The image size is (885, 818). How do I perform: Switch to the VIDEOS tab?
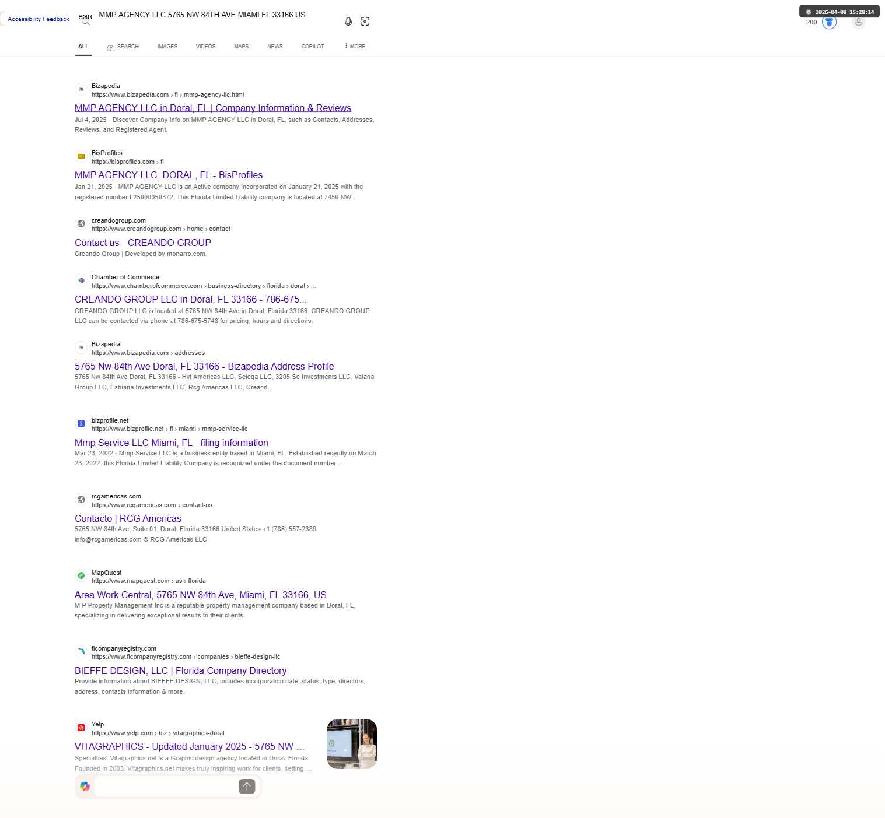[x=205, y=47]
